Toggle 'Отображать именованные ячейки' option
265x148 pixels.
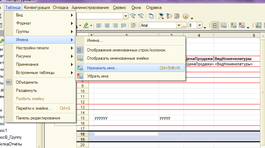click(x=118, y=58)
